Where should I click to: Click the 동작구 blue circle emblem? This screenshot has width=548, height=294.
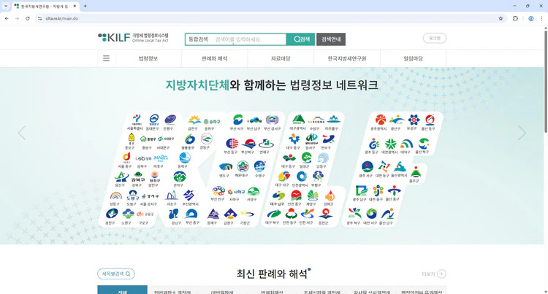click(185, 158)
